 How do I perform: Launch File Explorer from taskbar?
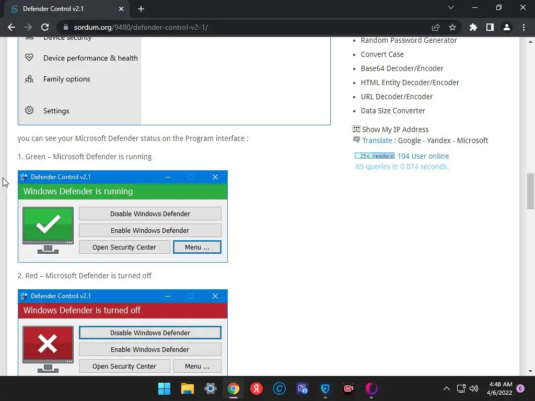[188, 388]
